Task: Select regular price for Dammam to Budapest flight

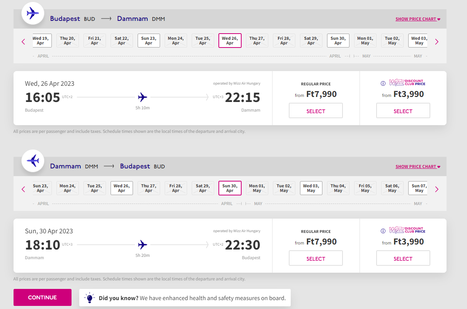Action: click(x=316, y=258)
